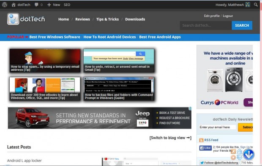The width and height of the screenshot is (262, 166).
Task: Open the SEO admin bar menu
Action: [x=67, y=5]
